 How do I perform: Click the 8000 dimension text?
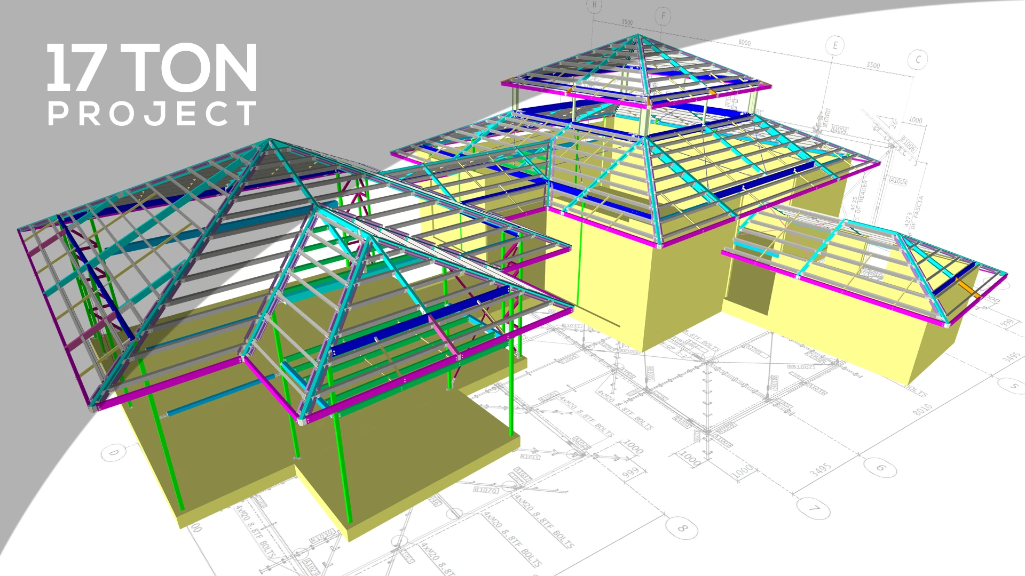(744, 43)
